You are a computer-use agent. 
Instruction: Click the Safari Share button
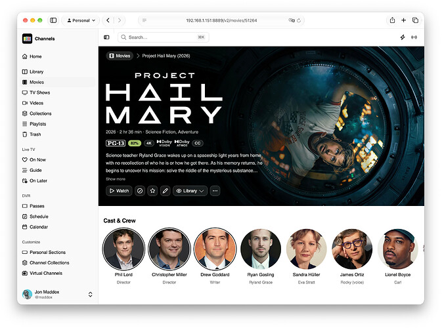coord(392,20)
